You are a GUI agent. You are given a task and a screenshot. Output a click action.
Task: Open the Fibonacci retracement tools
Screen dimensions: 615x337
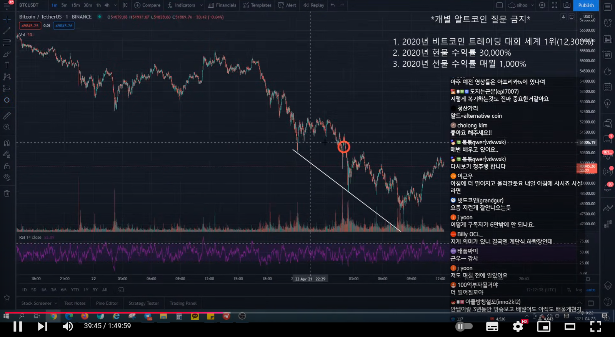[7, 42]
